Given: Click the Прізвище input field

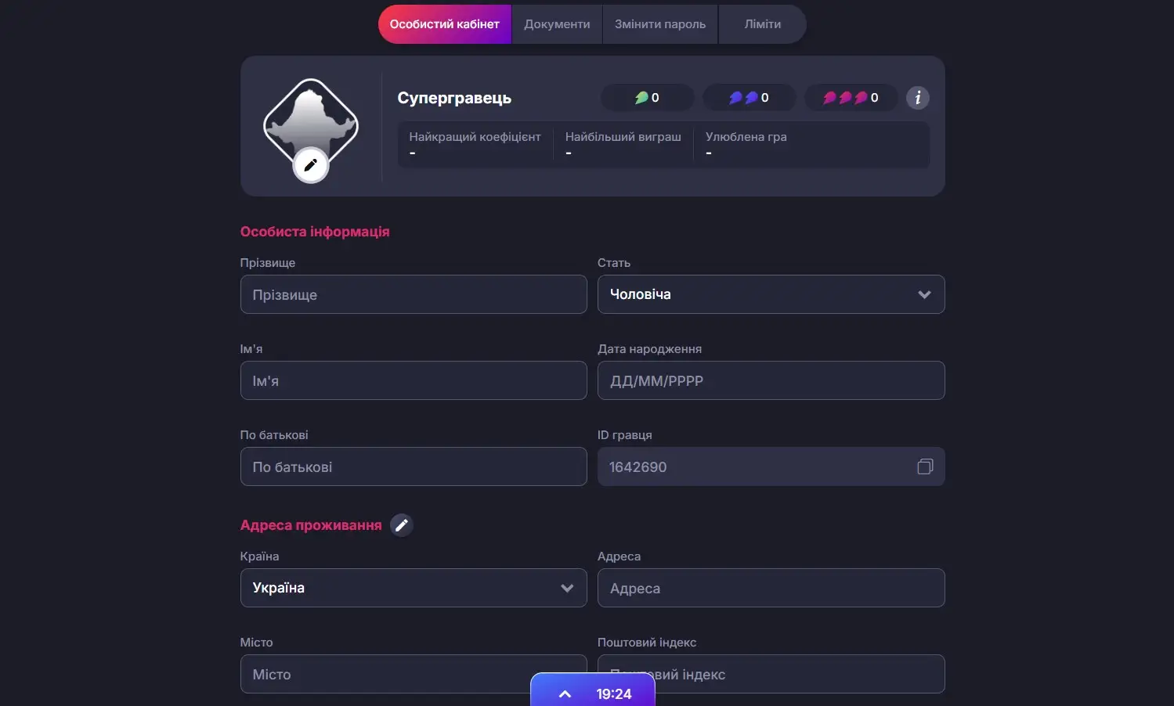Looking at the screenshot, I should pyautogui.click(x=414, y=294).
